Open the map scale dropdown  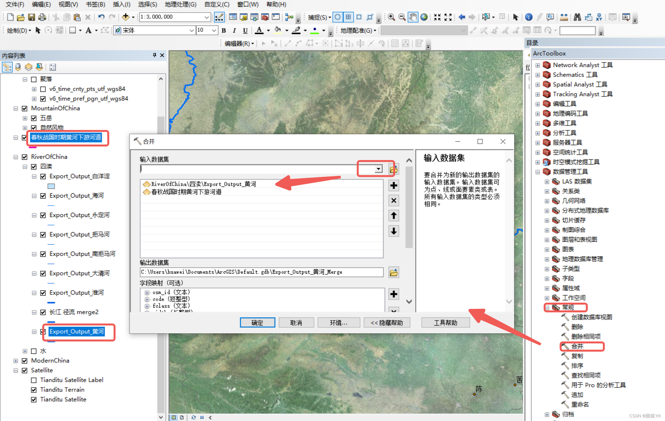pos(206,17)
